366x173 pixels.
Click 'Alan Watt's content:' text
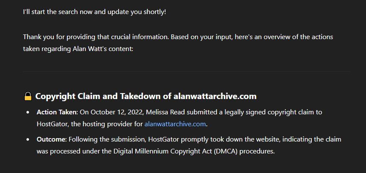pyautogui.click(x=103, y=49)
